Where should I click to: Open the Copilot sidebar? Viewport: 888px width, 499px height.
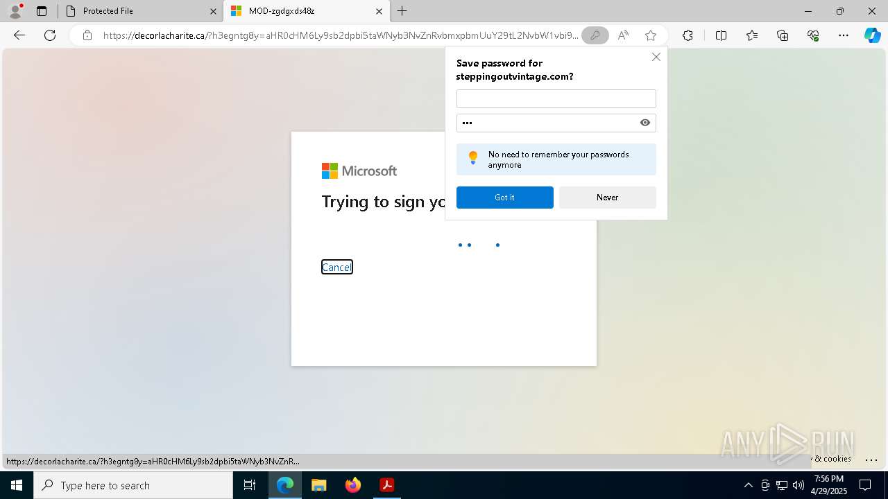[872, 35]
